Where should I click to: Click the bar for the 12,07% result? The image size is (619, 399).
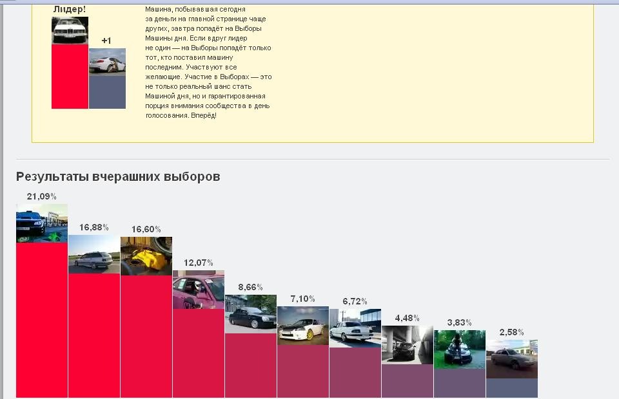tap(199, 353)
